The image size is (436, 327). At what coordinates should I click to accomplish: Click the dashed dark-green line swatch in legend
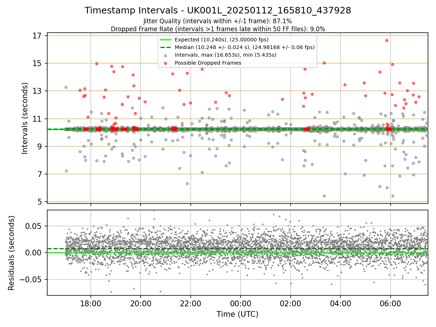pyautogui.click(x=166, y=47)
